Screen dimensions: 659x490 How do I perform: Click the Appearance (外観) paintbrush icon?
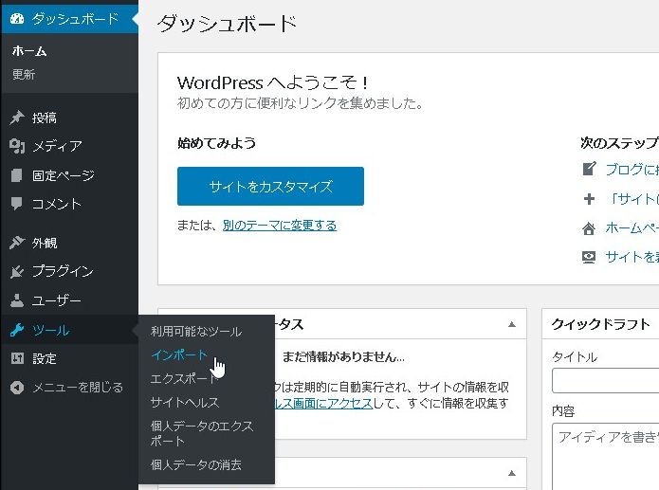[x=17, y=243]
